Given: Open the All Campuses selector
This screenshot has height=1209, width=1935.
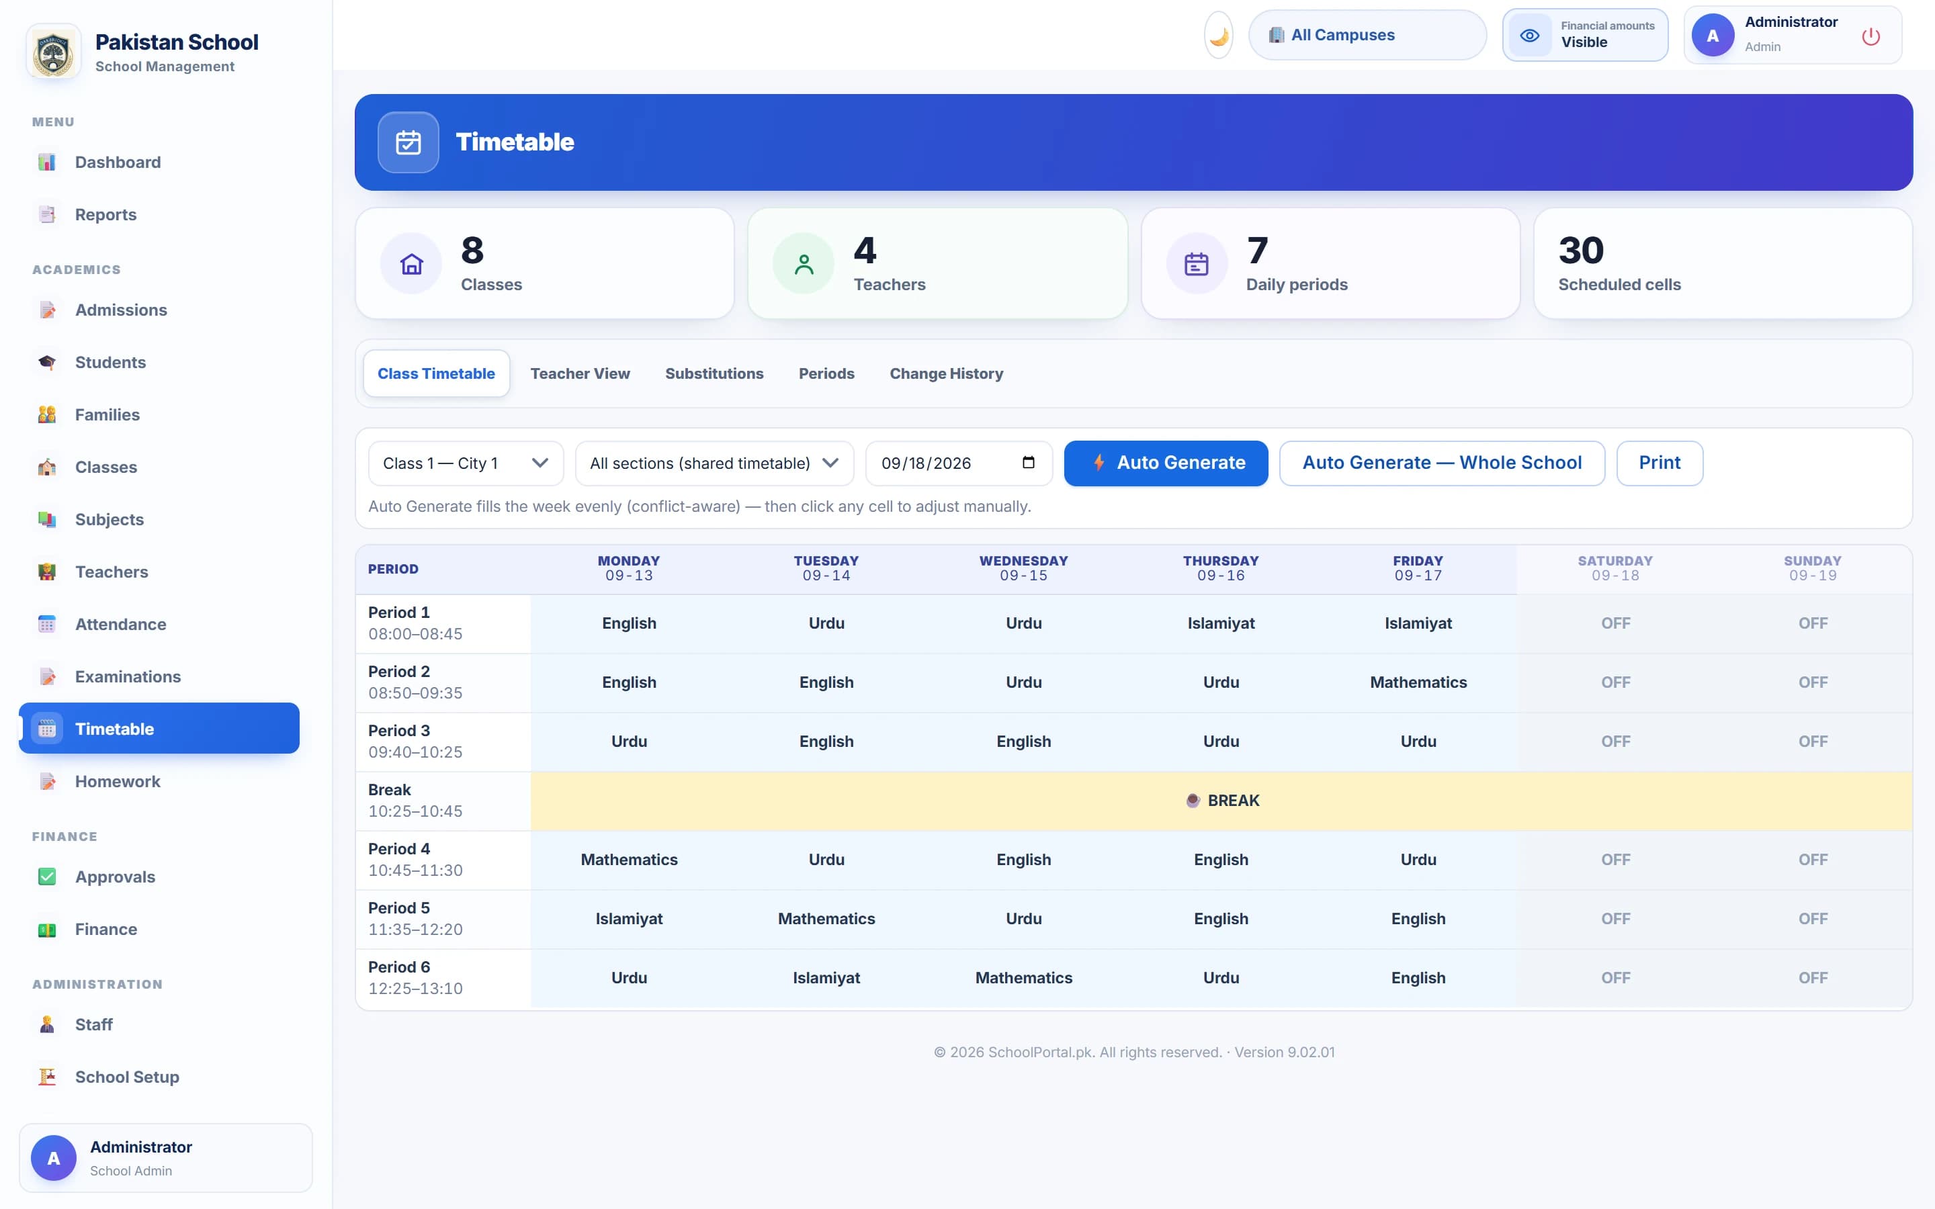Looking at the screenshot, I should click(1367, 35).
